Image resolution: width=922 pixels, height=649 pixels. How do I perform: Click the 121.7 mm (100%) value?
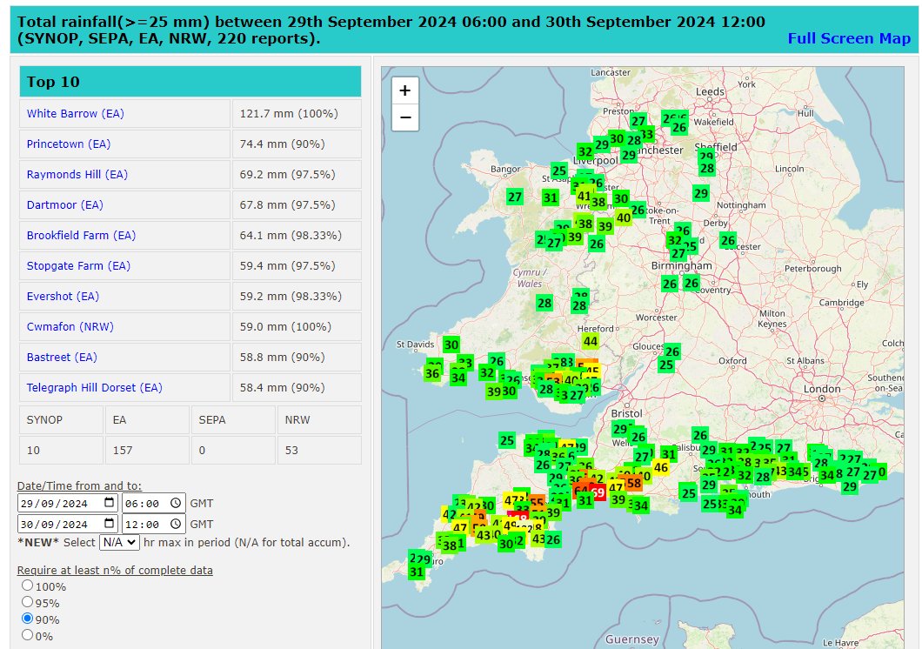click(x=289, y=113)
